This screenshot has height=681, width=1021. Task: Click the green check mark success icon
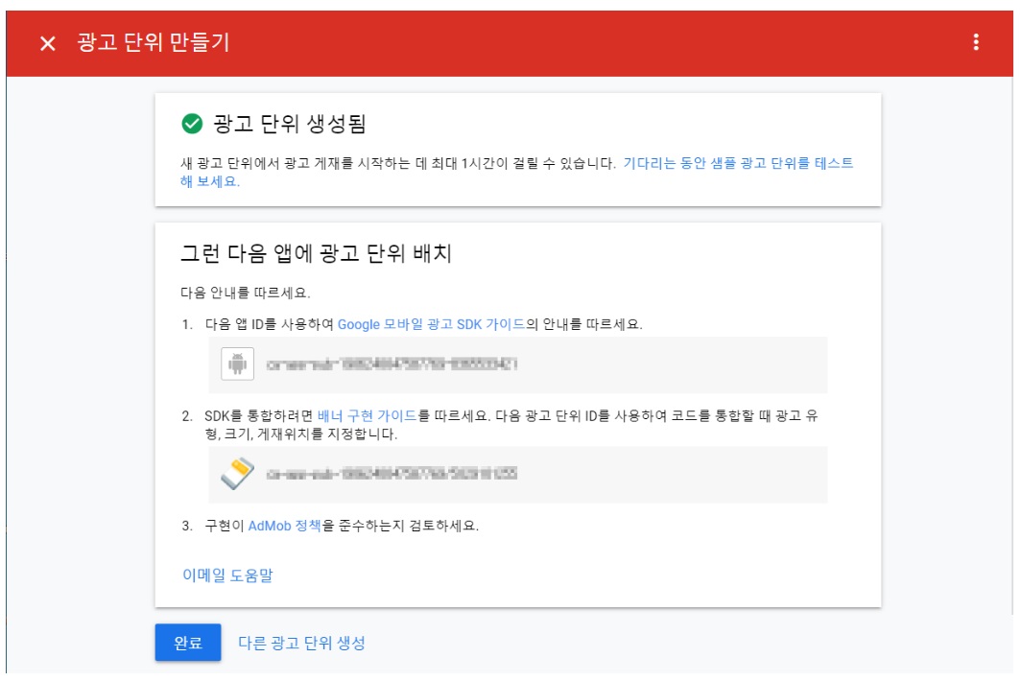[x=192, y=123]
